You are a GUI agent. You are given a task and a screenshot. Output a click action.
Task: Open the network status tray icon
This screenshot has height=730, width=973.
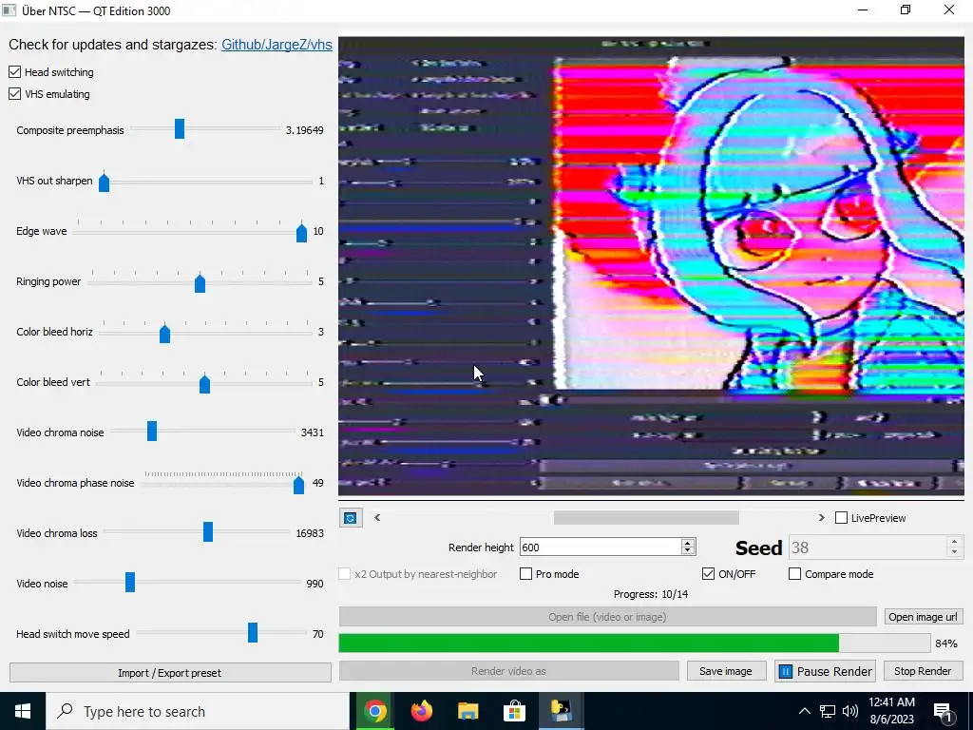pos(828,711)
